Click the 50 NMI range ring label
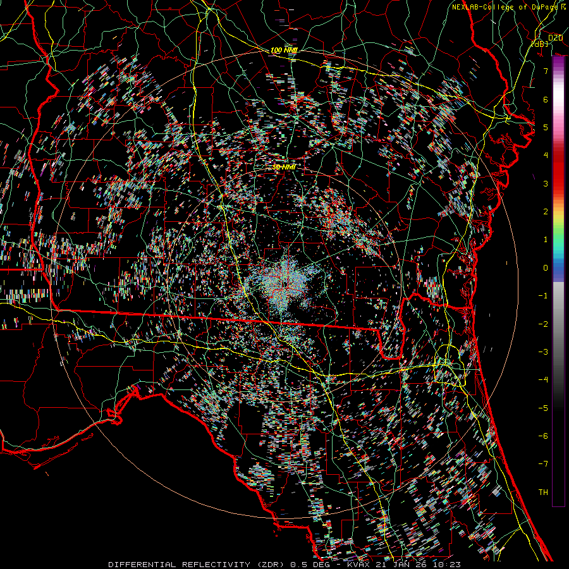 [284, 167]
